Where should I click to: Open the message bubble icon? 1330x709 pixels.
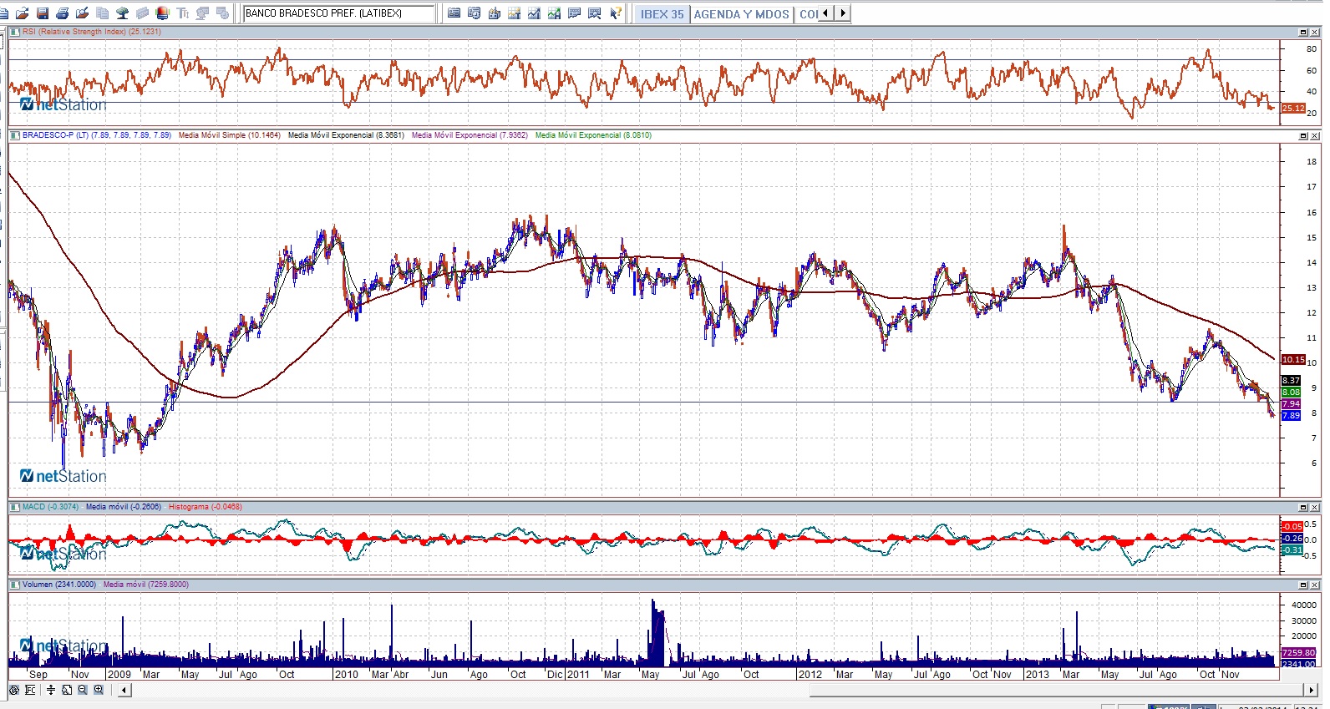575,13
